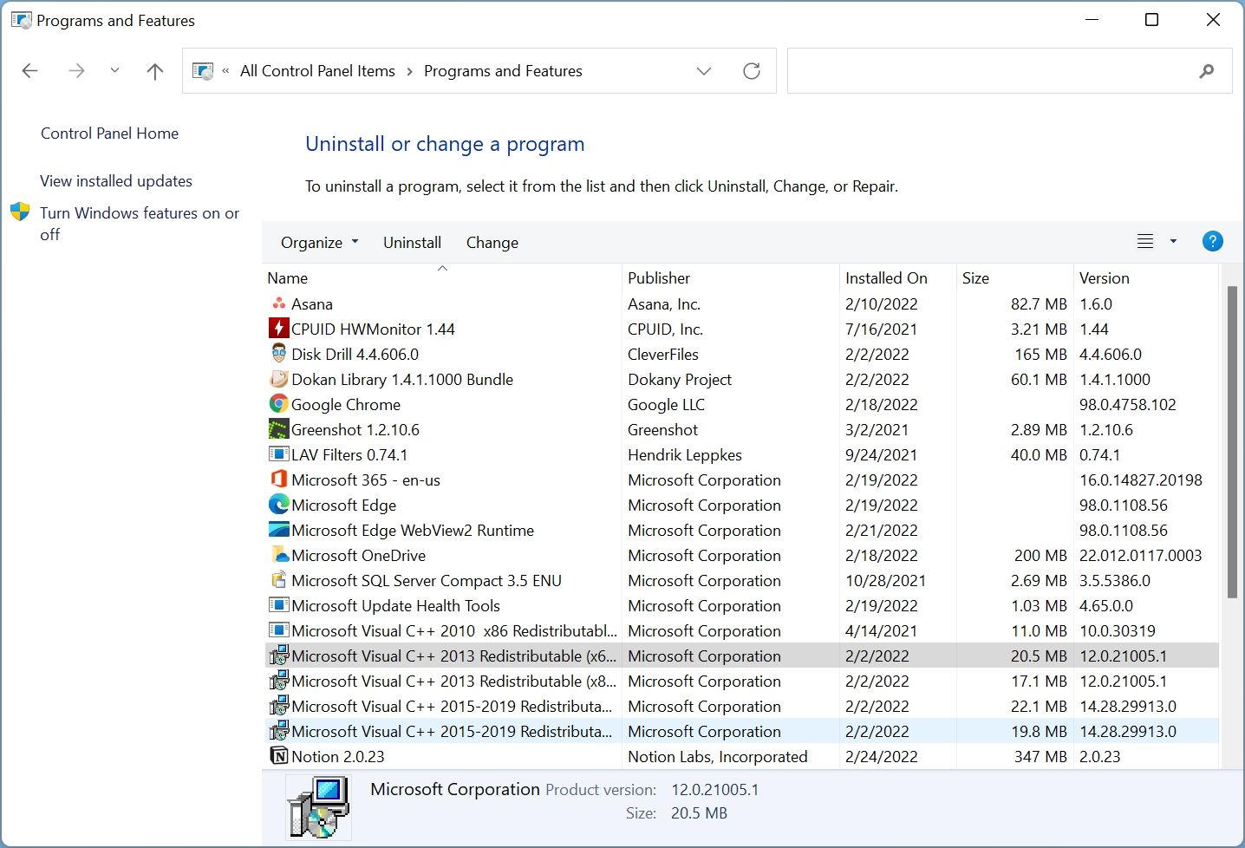1245x848 pixels.
Task: Click the Google Chrome icon in the list
Action: [278, 404]
